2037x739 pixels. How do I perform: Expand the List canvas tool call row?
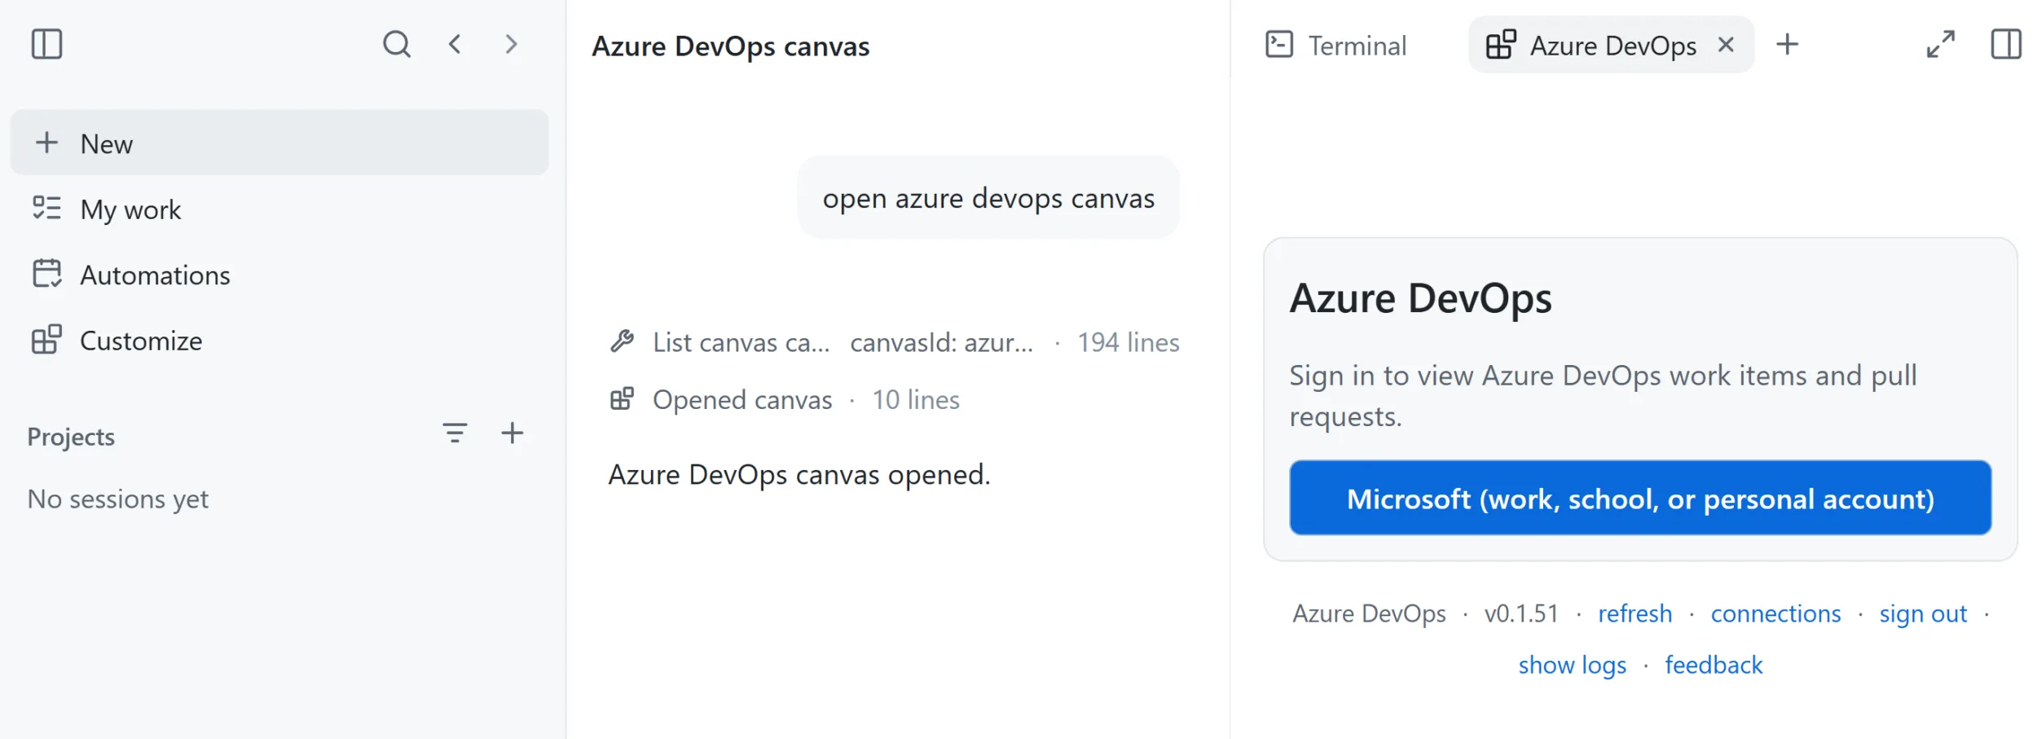(x=894, y=342)
